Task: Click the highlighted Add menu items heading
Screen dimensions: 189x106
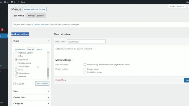Action: point(20,34)
